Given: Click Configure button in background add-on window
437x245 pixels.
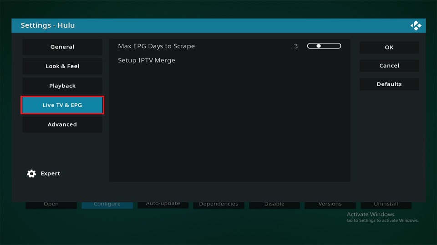Looking at the screenshot, I should pyautogui.click(x=107, y=205).
